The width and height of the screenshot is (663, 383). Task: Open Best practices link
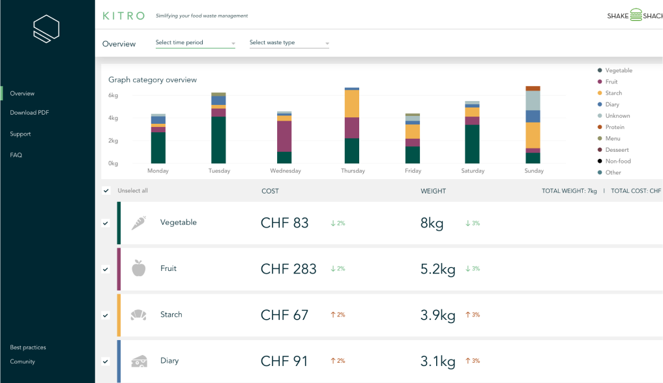28,348
